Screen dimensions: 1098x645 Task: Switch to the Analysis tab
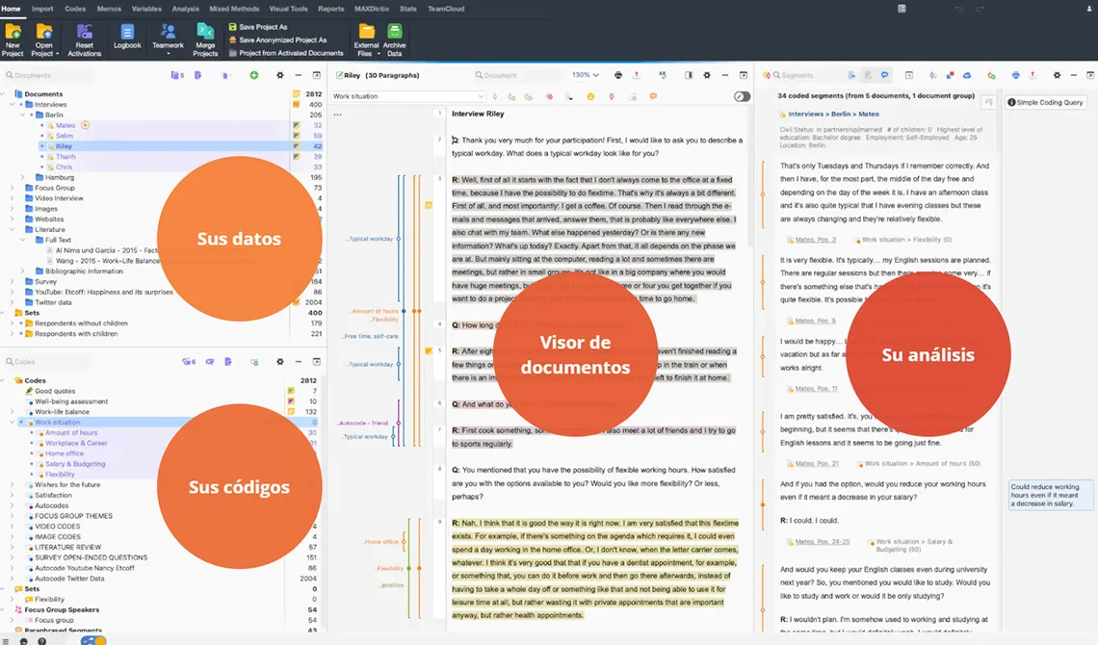(186, 9)
